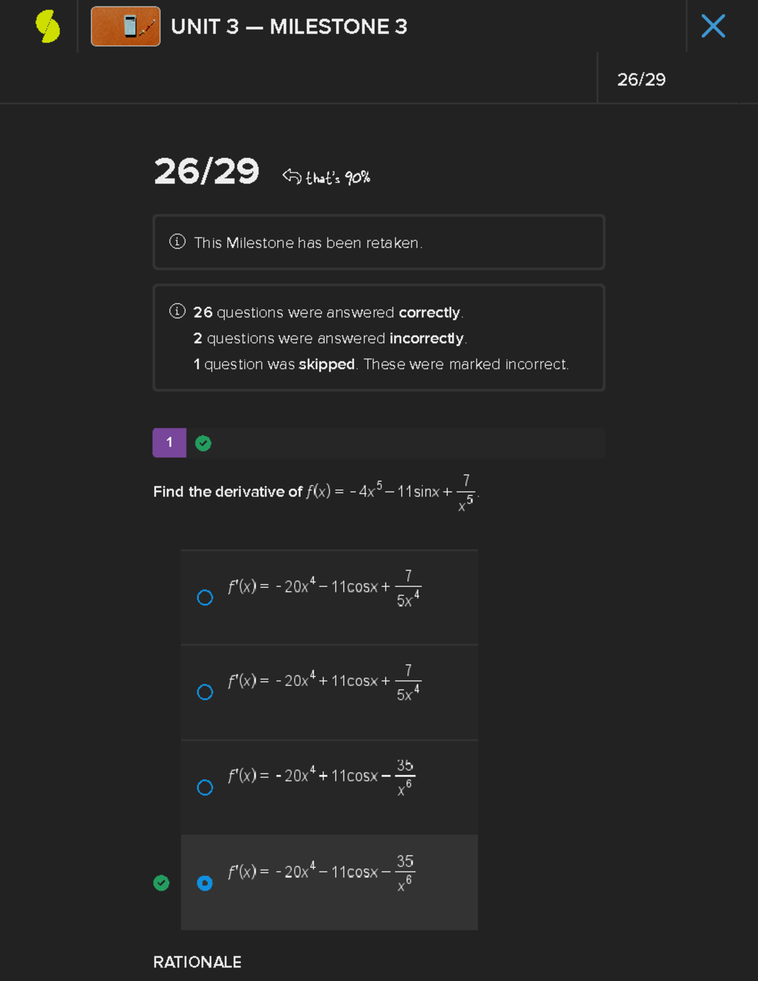Click the retake arrow next to the score
Image resolution: width=758 pixels, height=981 pixels.
292,175
